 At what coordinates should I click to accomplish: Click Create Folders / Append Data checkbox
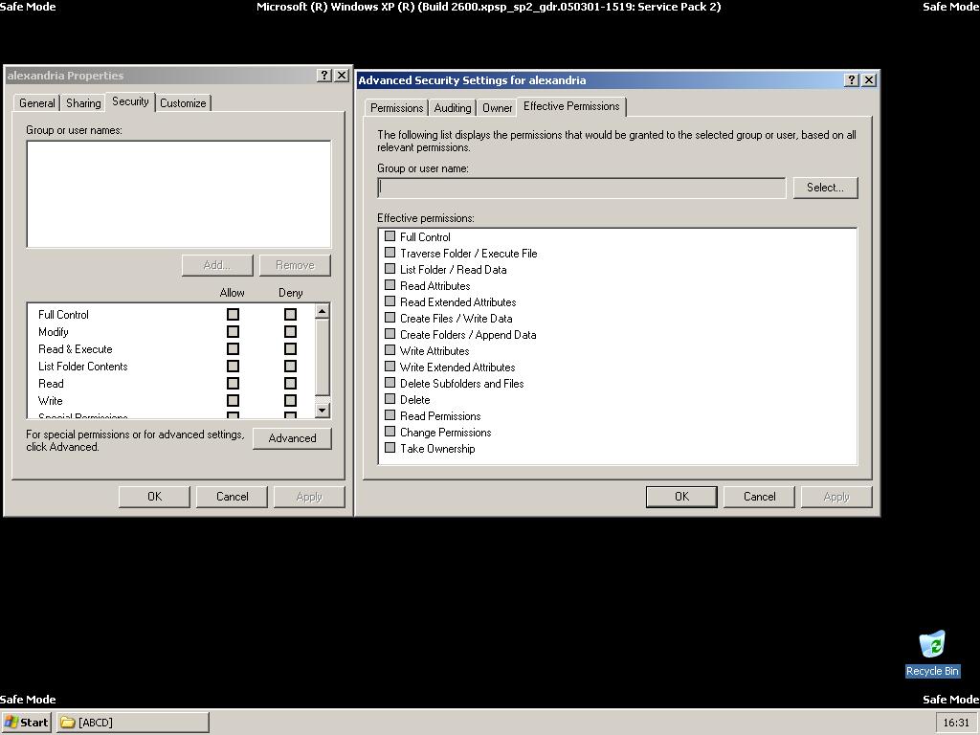click(x=390, y=334)
